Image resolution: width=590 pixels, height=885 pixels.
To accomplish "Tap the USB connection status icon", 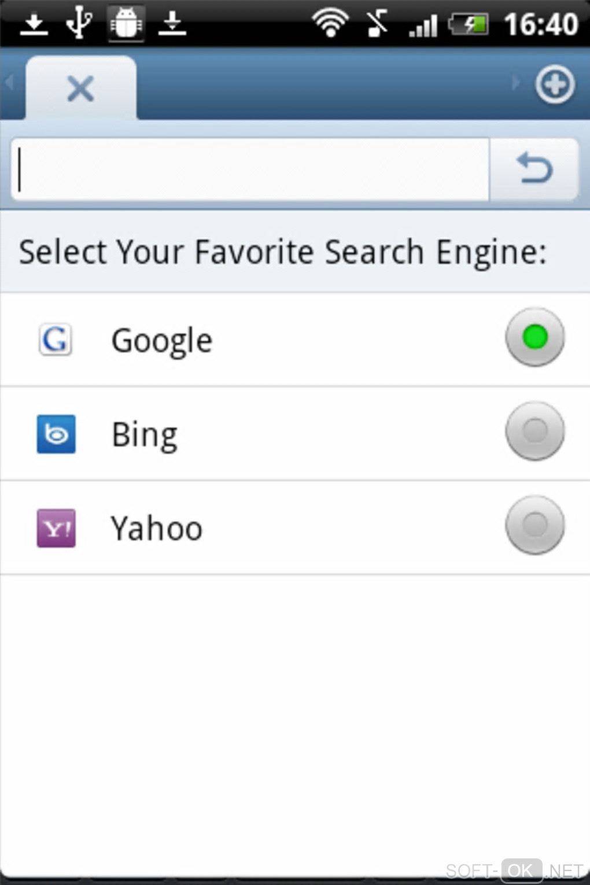I will 79,23.
